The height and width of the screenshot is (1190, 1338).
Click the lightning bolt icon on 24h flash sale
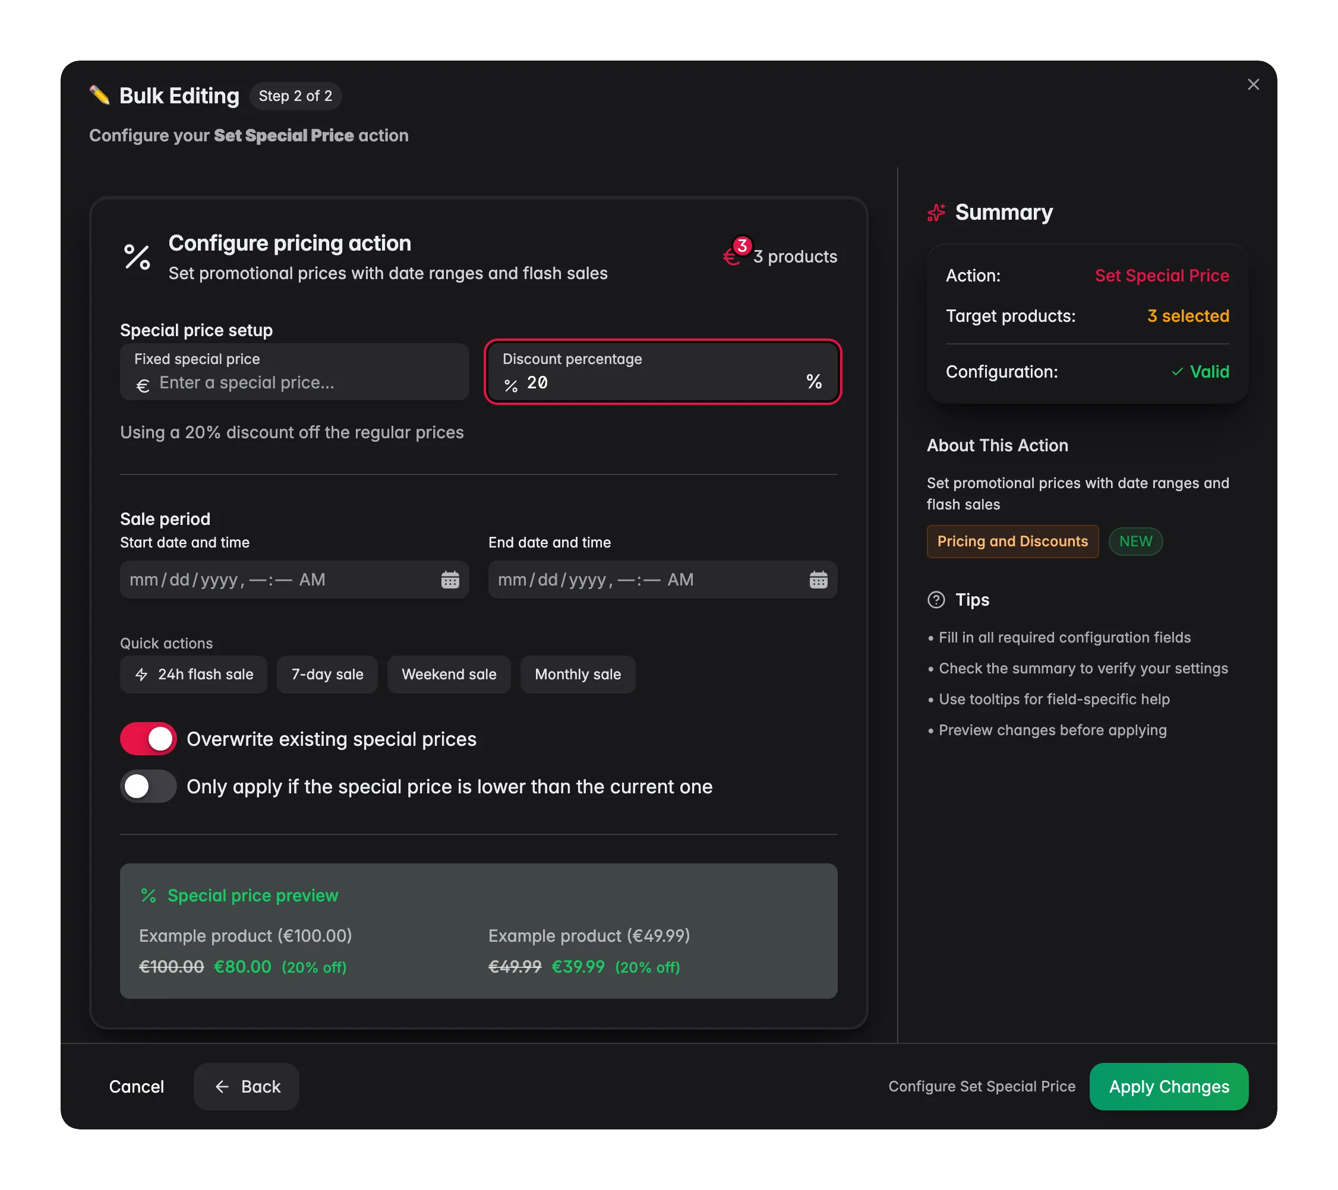click(141, 675)
